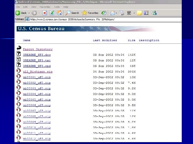Open 0README_SF3.txt link
This screenshot has width=193, height=144.
(x=37, y=61)
